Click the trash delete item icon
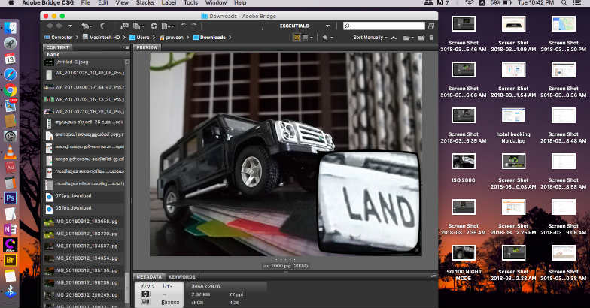 coord(432,38)
